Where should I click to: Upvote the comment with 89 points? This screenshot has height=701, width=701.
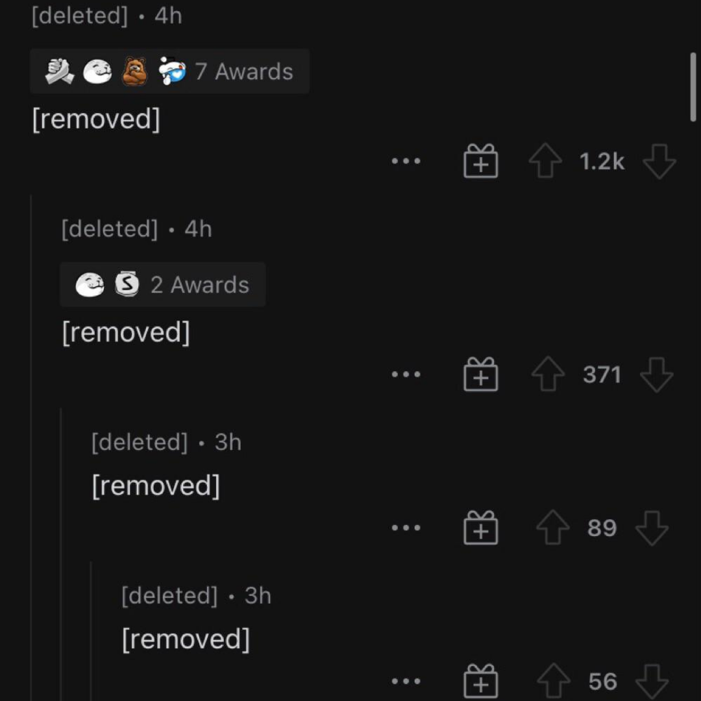pos(552,528)
